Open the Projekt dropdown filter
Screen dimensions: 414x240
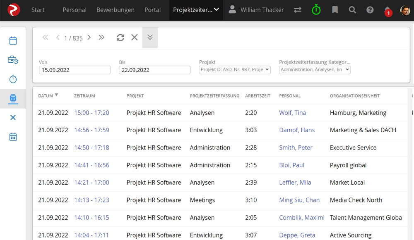point(235,70)
